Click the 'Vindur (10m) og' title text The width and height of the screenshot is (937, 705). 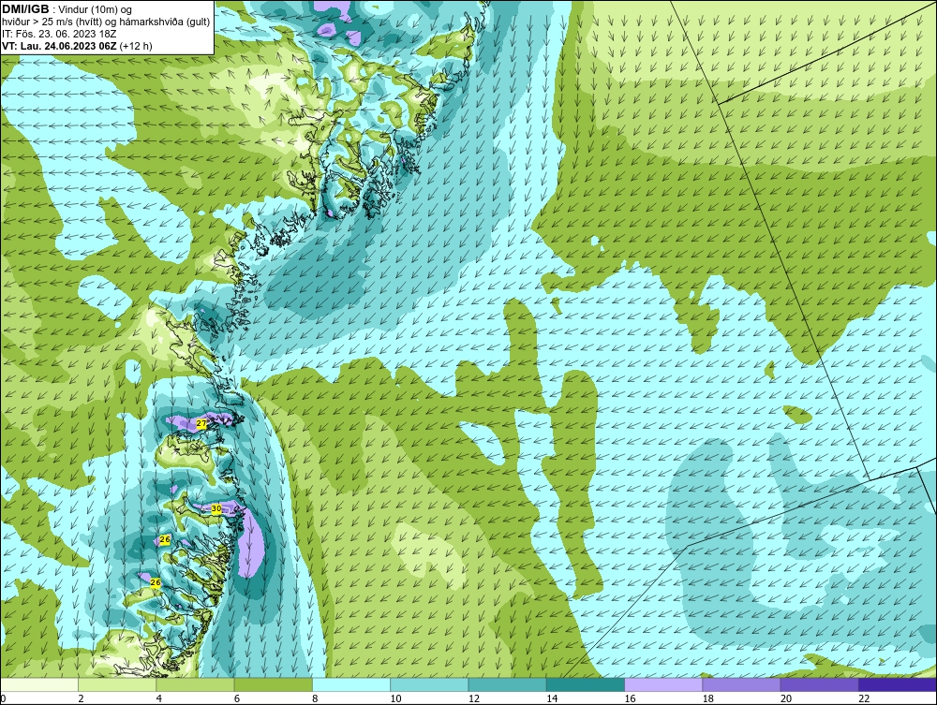pos(95,9)
